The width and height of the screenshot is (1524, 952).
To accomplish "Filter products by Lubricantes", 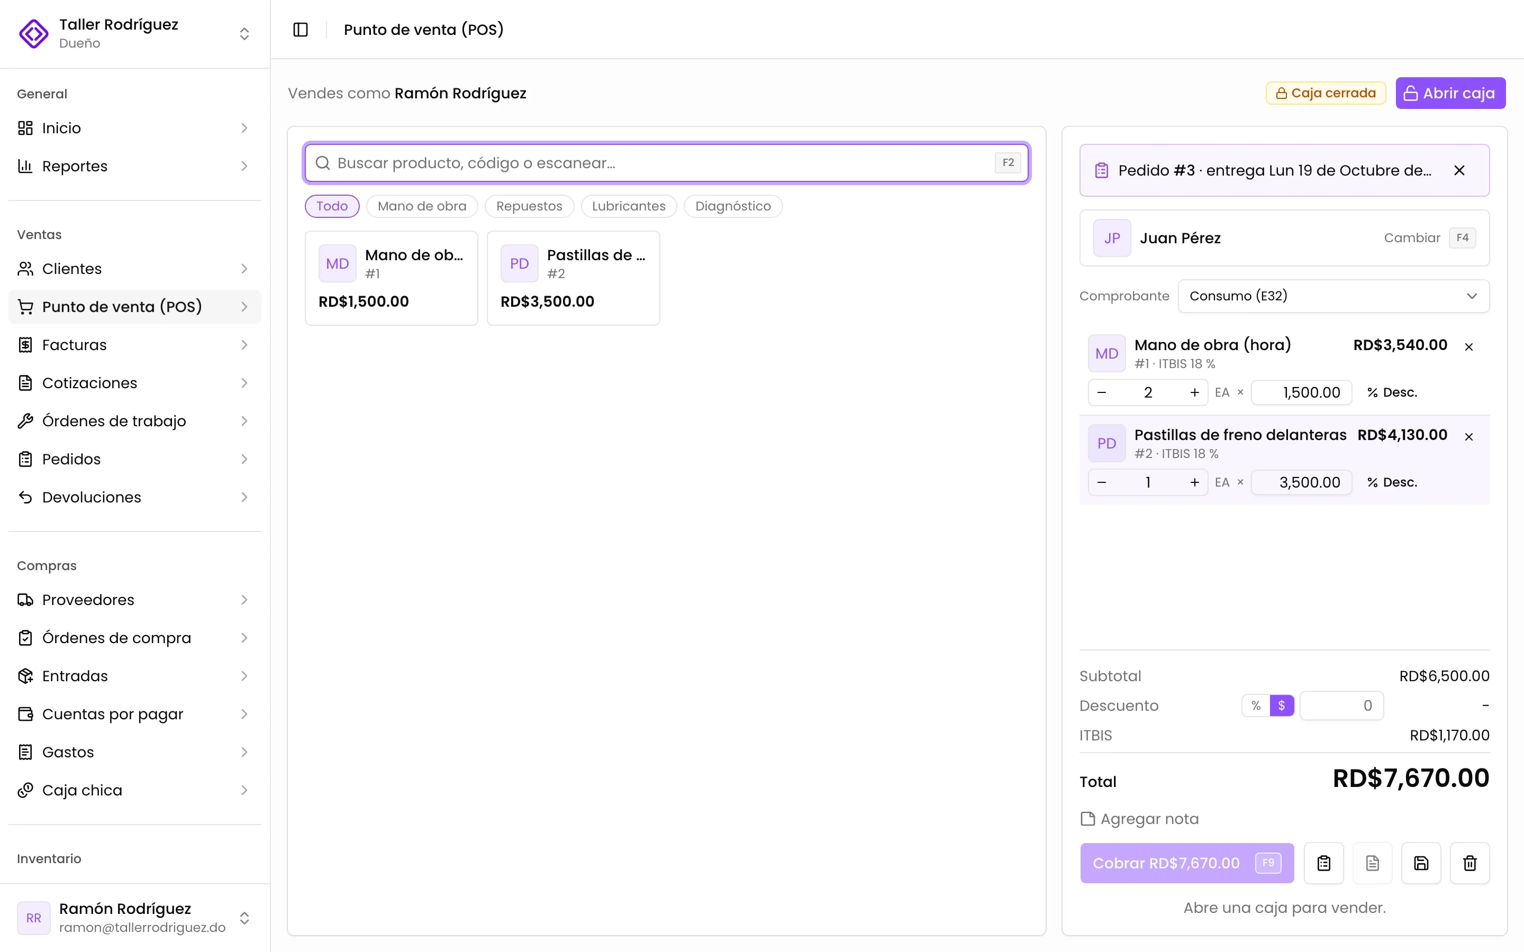I will [x=629, y=206].
